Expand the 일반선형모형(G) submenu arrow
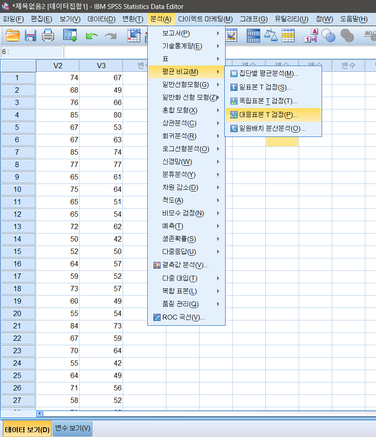This screenshot has height=437, width=376. (x=219, y=85)
